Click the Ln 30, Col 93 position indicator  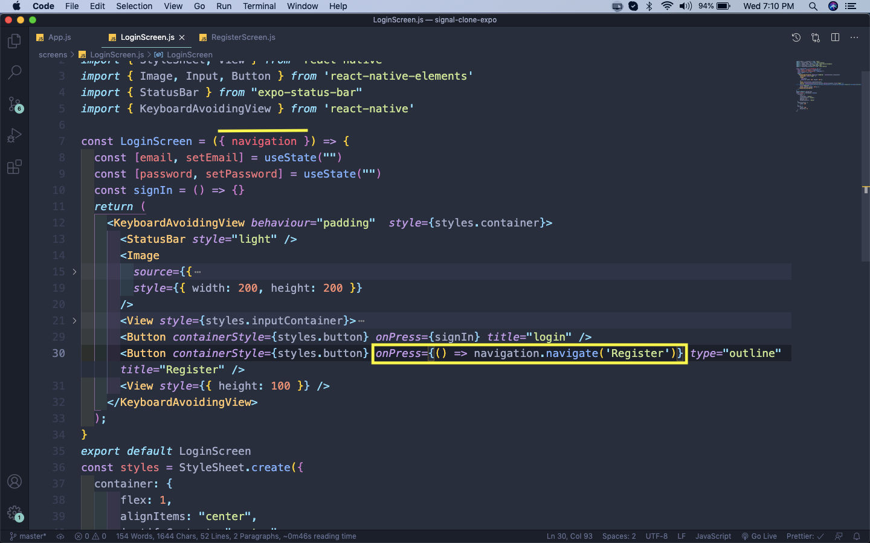coord(570,536)
